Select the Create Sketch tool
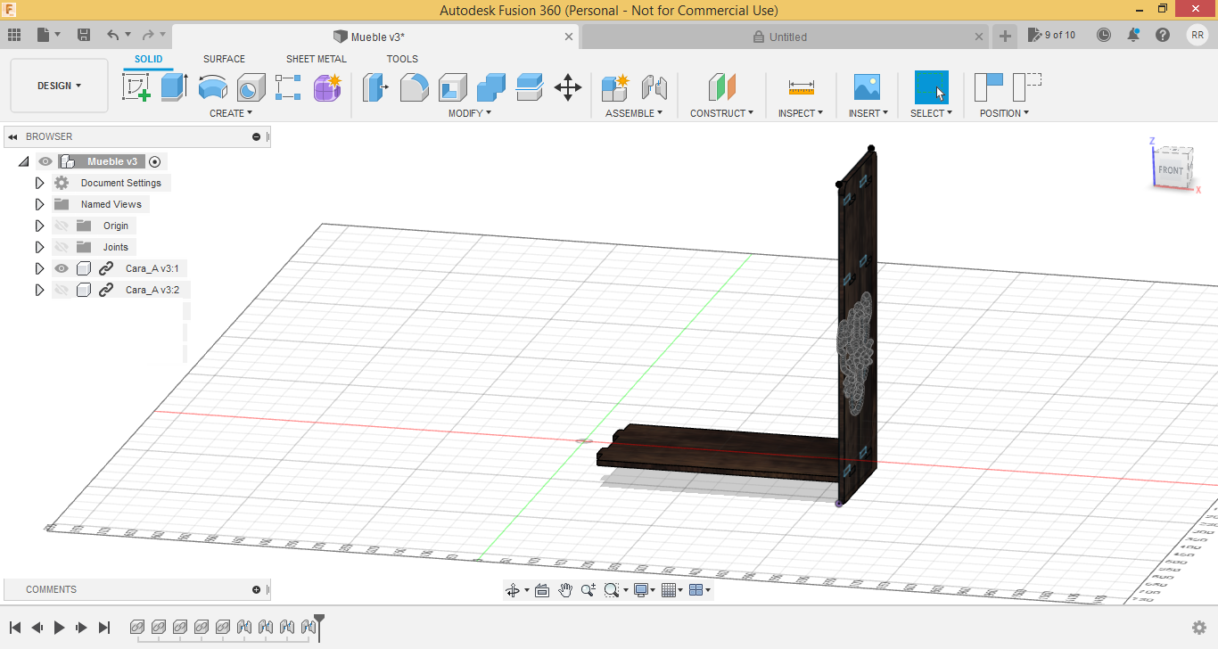 pos(136,87)
